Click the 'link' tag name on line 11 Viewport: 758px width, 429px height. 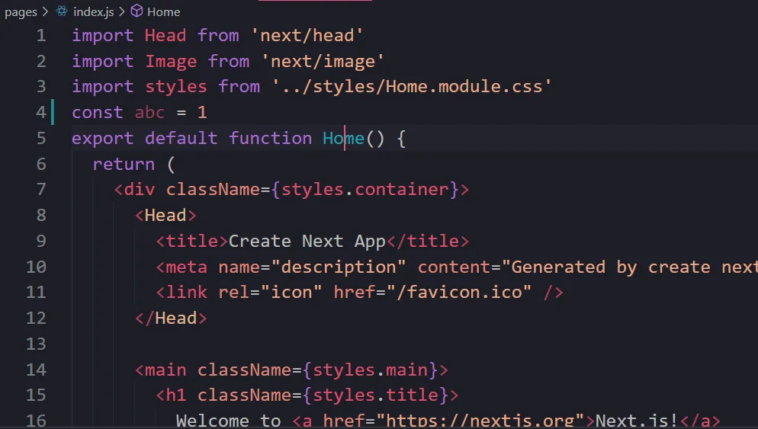pos(187,293)
